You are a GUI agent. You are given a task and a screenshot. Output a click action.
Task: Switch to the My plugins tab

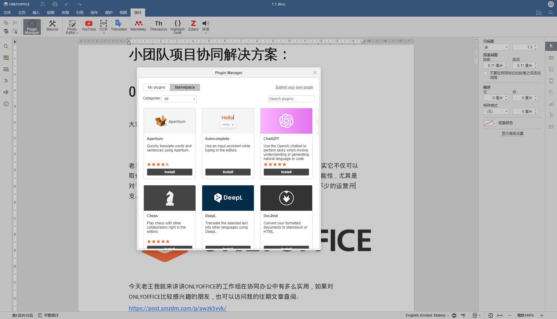tap(156, 87)
